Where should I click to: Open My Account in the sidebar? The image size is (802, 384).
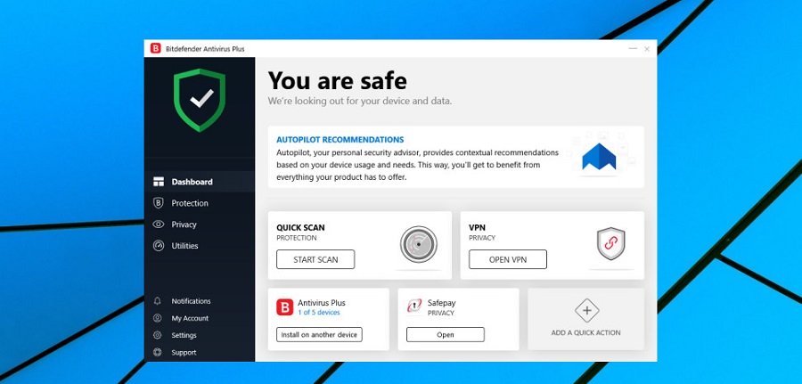[190, 318]
